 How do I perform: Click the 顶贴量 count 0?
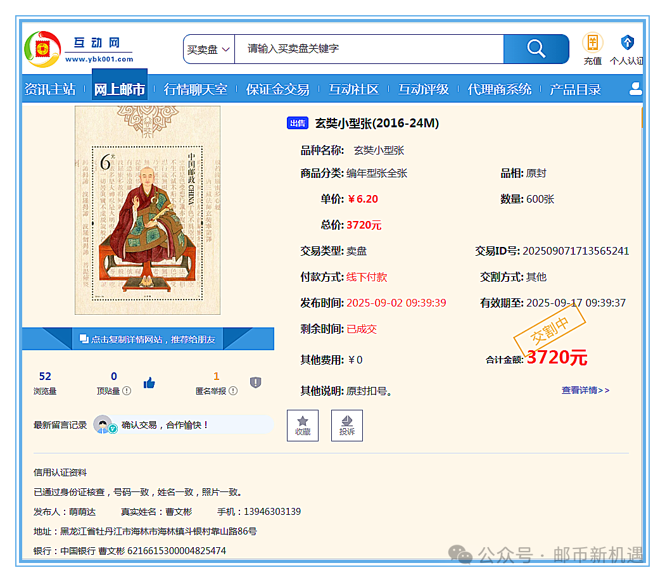pos(113,376)
